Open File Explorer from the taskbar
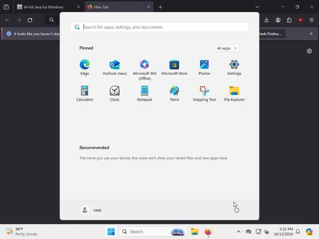319x239 pixels. pyautogui.click(x=194, y=232)
